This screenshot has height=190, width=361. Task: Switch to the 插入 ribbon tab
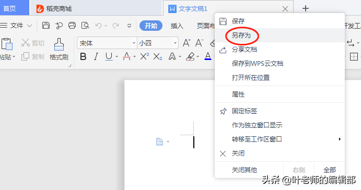pos(177,26)
